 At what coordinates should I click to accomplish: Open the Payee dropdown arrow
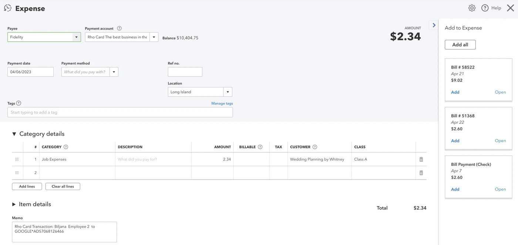point(77,37)
